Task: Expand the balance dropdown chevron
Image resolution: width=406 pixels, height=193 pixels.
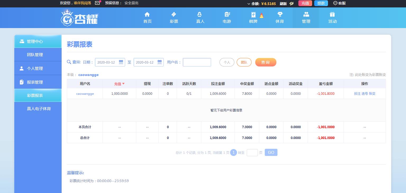Action: pyautogui.click(x=249, y=4)
